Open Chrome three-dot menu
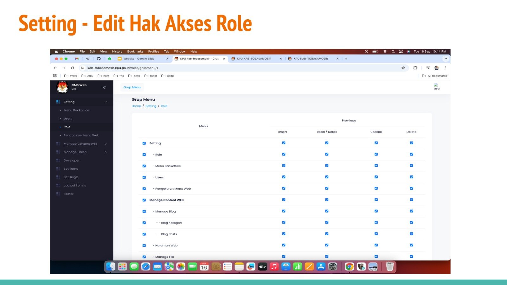507x285 pixels. (445, 68)
